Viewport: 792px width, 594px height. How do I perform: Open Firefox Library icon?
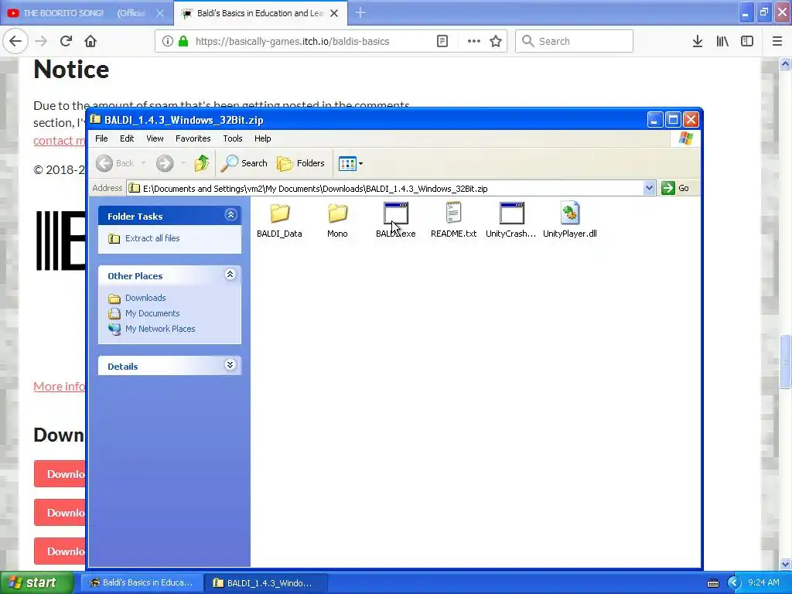pos(722,42)
